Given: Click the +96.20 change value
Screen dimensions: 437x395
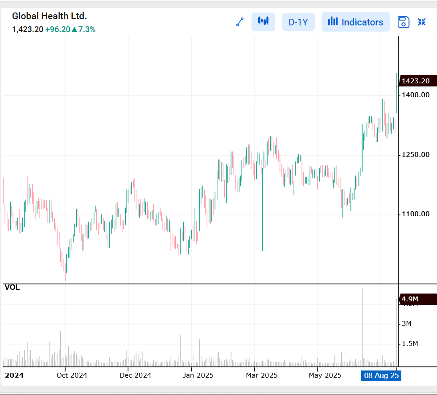Looking at the screenshot, I should [58, 29].
